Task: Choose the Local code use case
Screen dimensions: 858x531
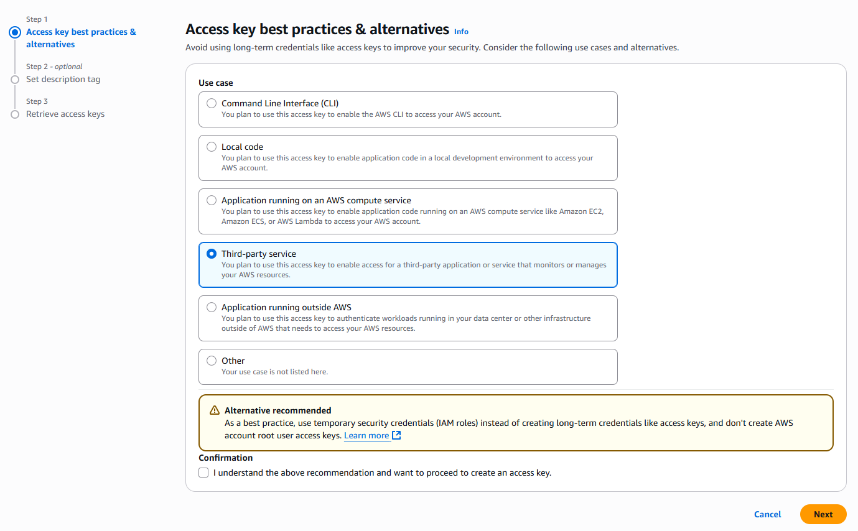Action: 212,147
